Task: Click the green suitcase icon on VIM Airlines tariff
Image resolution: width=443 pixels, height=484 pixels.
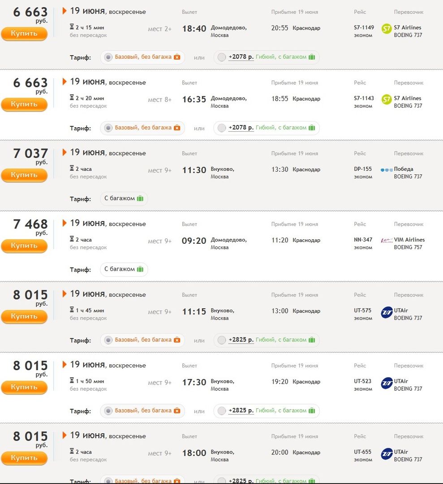Action: click(x=140, y=269)
